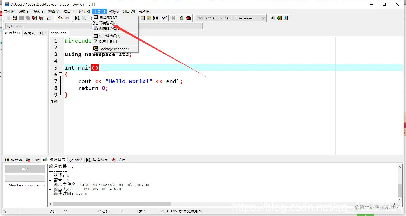Open the class members dropdown arrow
This screenshot has width=406, height=216.
click(x=200, y=26)
